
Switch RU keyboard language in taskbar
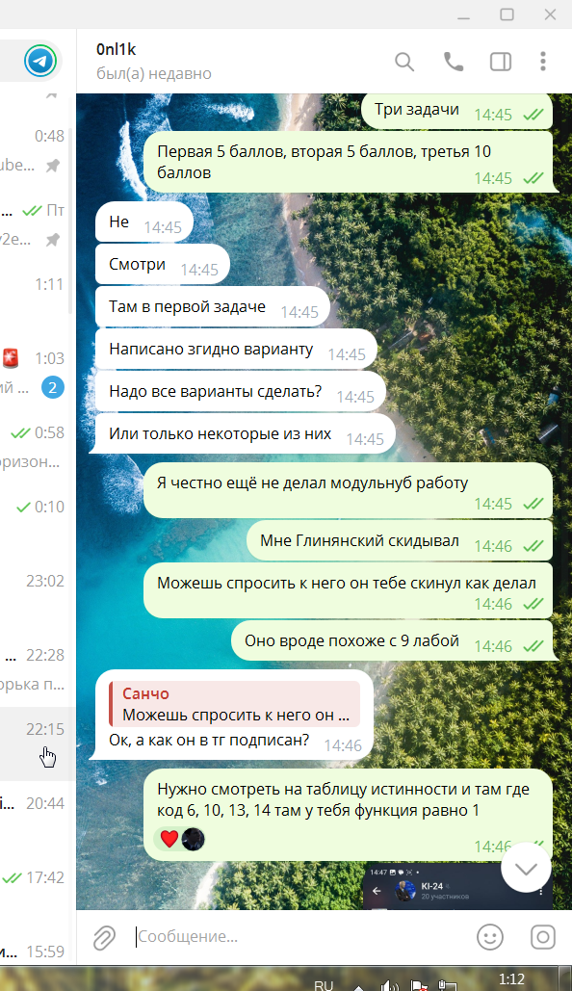pos(324,984)
